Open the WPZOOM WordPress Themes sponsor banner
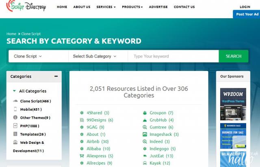Screen dimensions: 260x167 tap(233, 104)
